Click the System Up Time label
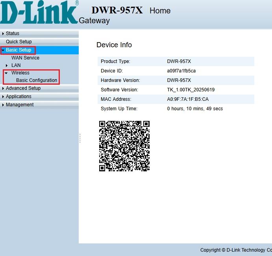The image size is (272, 256). point(119,109)
